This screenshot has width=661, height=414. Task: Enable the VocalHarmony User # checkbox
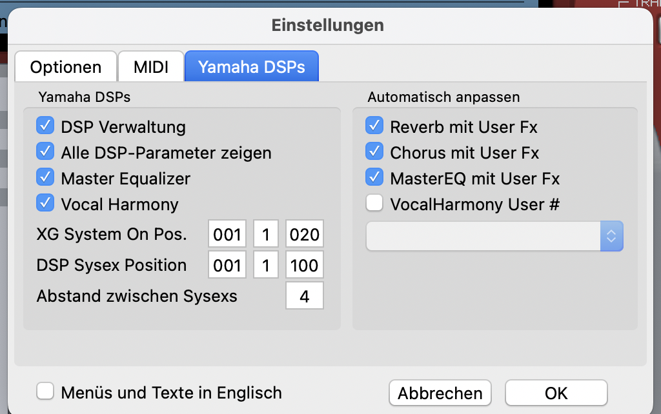tap(374, 204)
